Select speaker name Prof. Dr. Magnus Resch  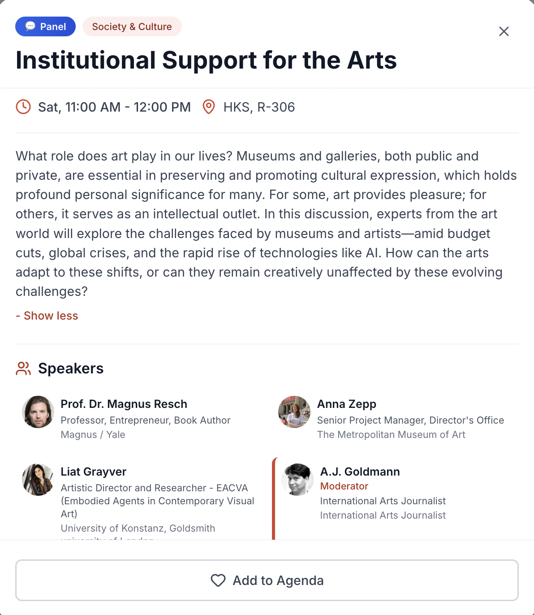click(x=124, y=404)
